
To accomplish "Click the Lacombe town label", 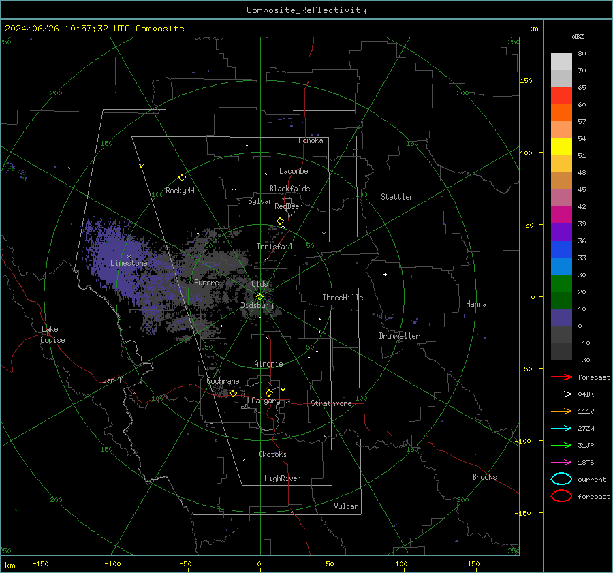I will (294, 171).
